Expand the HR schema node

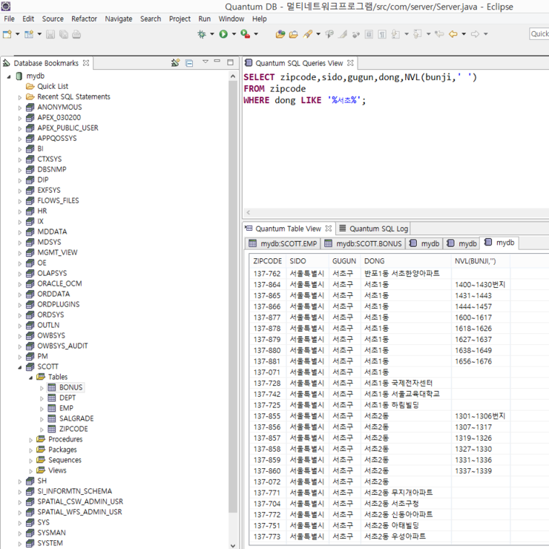(20, 211)
